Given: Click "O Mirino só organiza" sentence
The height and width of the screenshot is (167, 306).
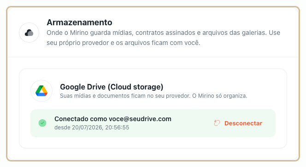Looking at the screenshot, I should tap(220, 96).
